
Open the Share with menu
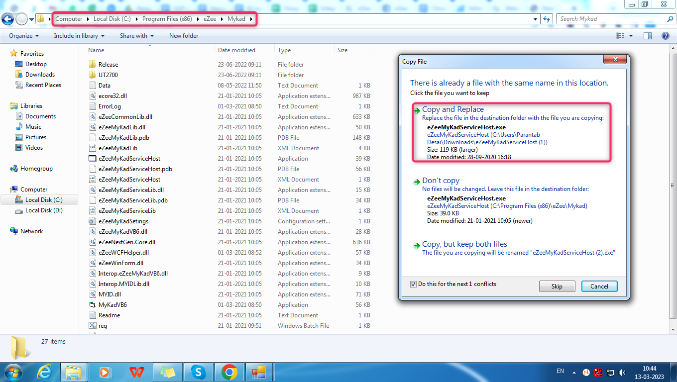point(137,36)
